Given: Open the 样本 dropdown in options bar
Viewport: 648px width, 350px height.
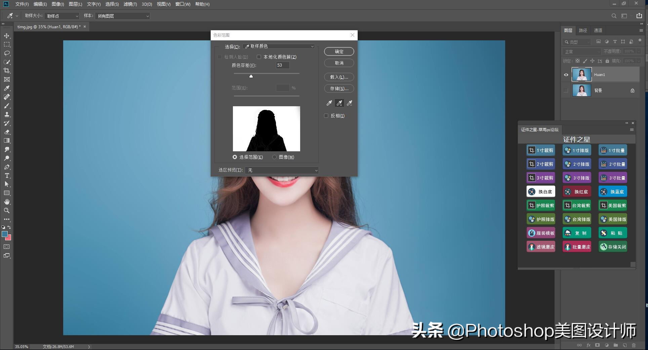Looking at the screenshot, I should (x=123, y=16).
